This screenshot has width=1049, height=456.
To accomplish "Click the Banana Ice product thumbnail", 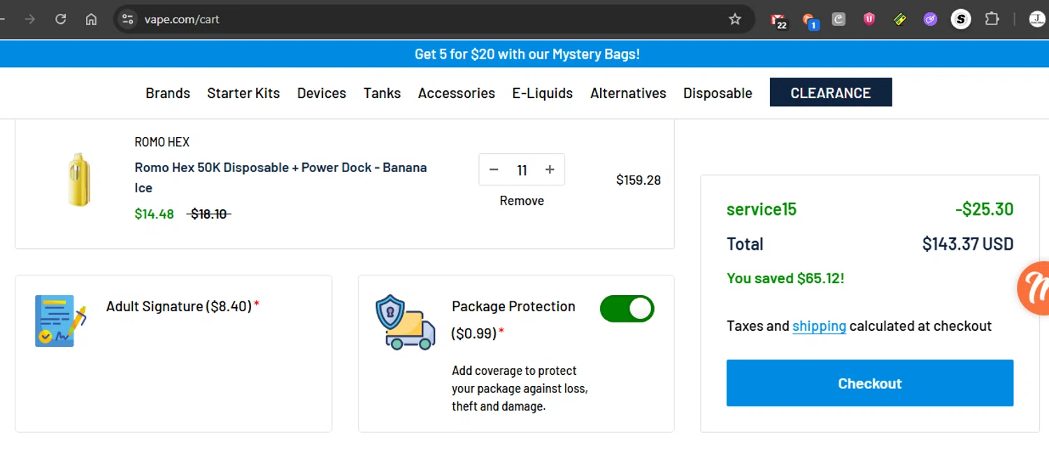I will point(79,180).
